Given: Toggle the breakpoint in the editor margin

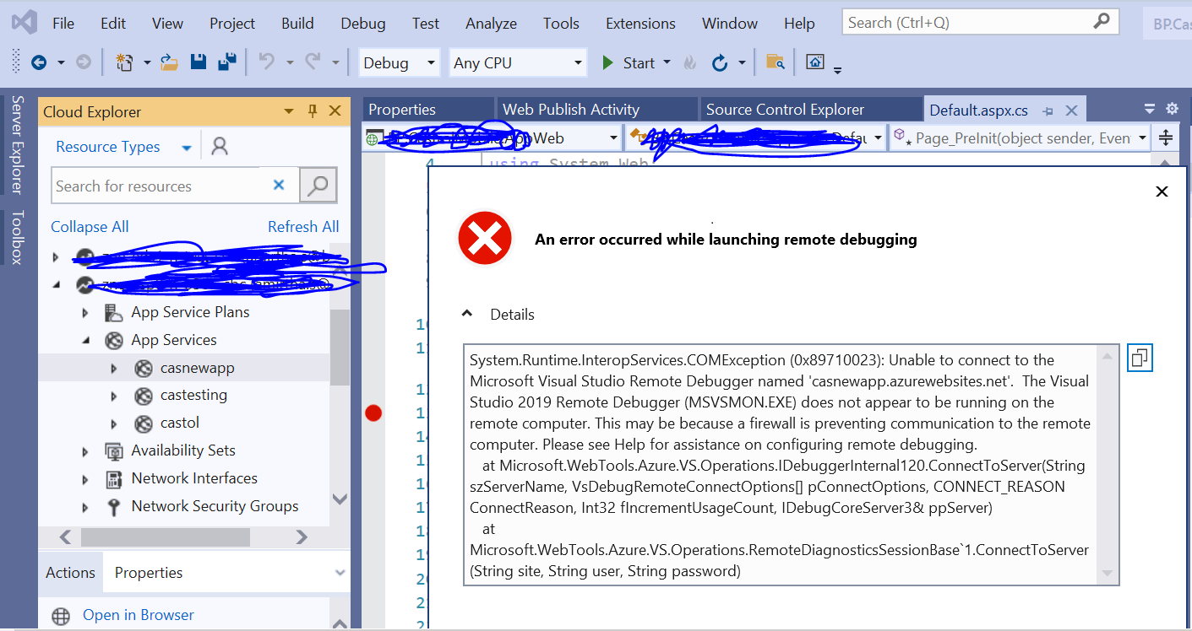Looking at the screenshot, I should click(373, 413).
